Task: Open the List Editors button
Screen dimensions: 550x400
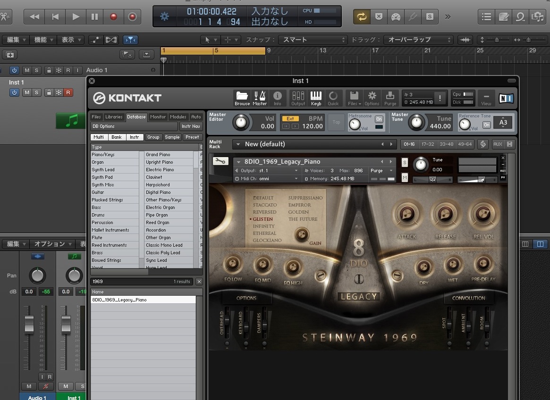Action: coord(487,17)
